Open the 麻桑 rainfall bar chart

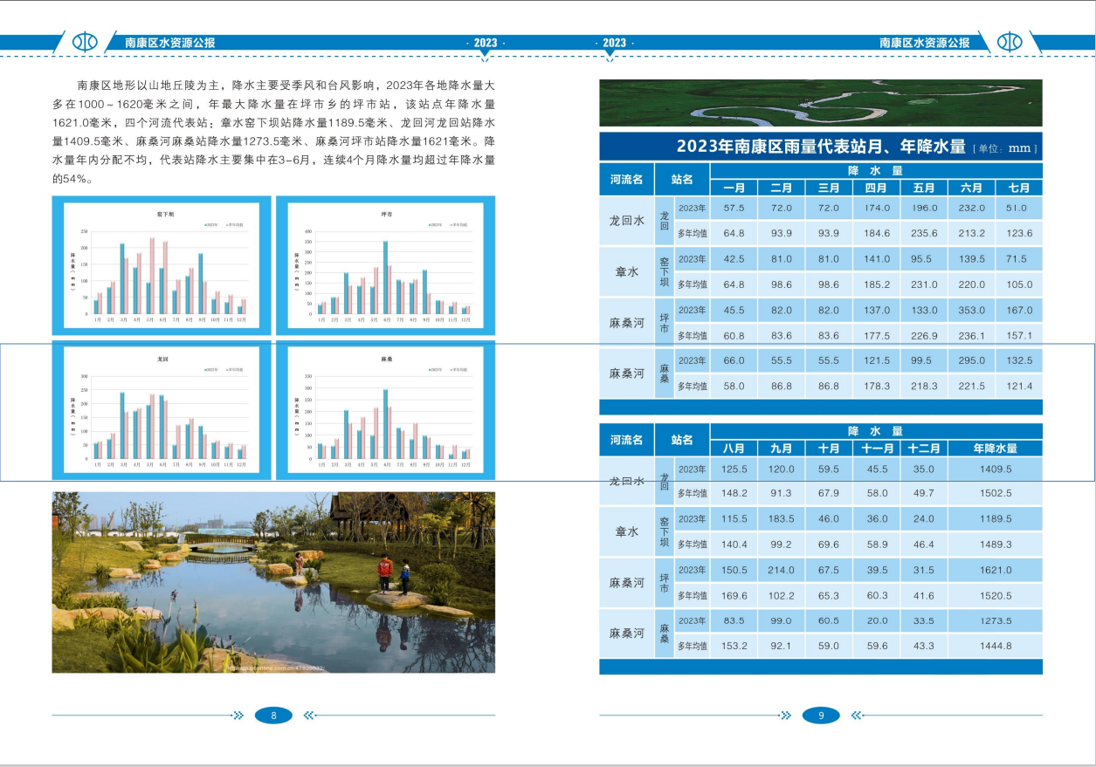pos(385,410)
